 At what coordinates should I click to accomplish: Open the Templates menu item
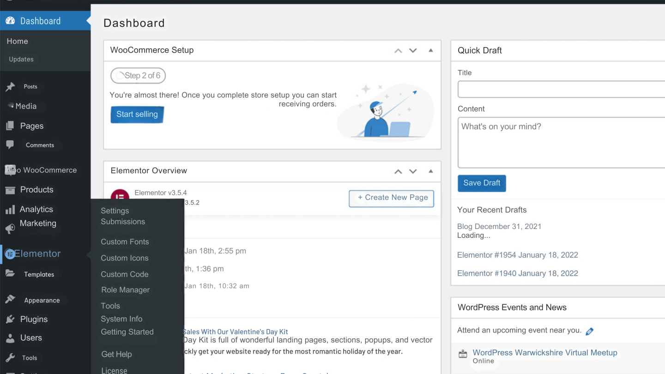click(39, 274)
